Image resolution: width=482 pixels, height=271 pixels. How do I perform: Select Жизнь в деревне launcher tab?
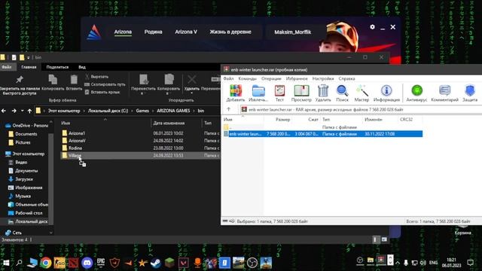[230, 32]
